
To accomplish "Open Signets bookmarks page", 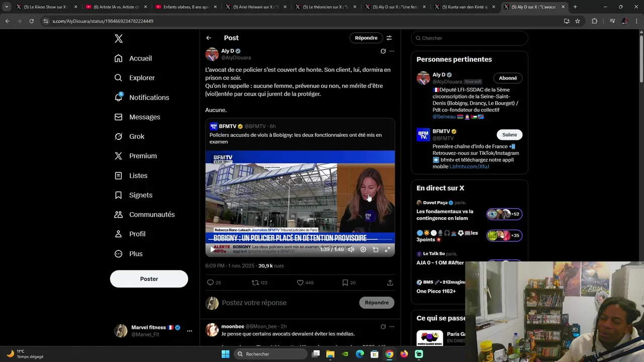I will [x=133, y=195].
